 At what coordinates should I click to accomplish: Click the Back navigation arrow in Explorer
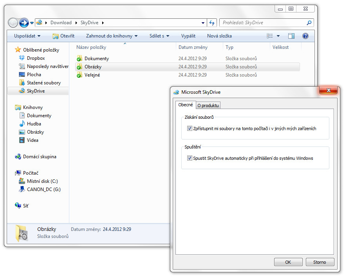13,23
